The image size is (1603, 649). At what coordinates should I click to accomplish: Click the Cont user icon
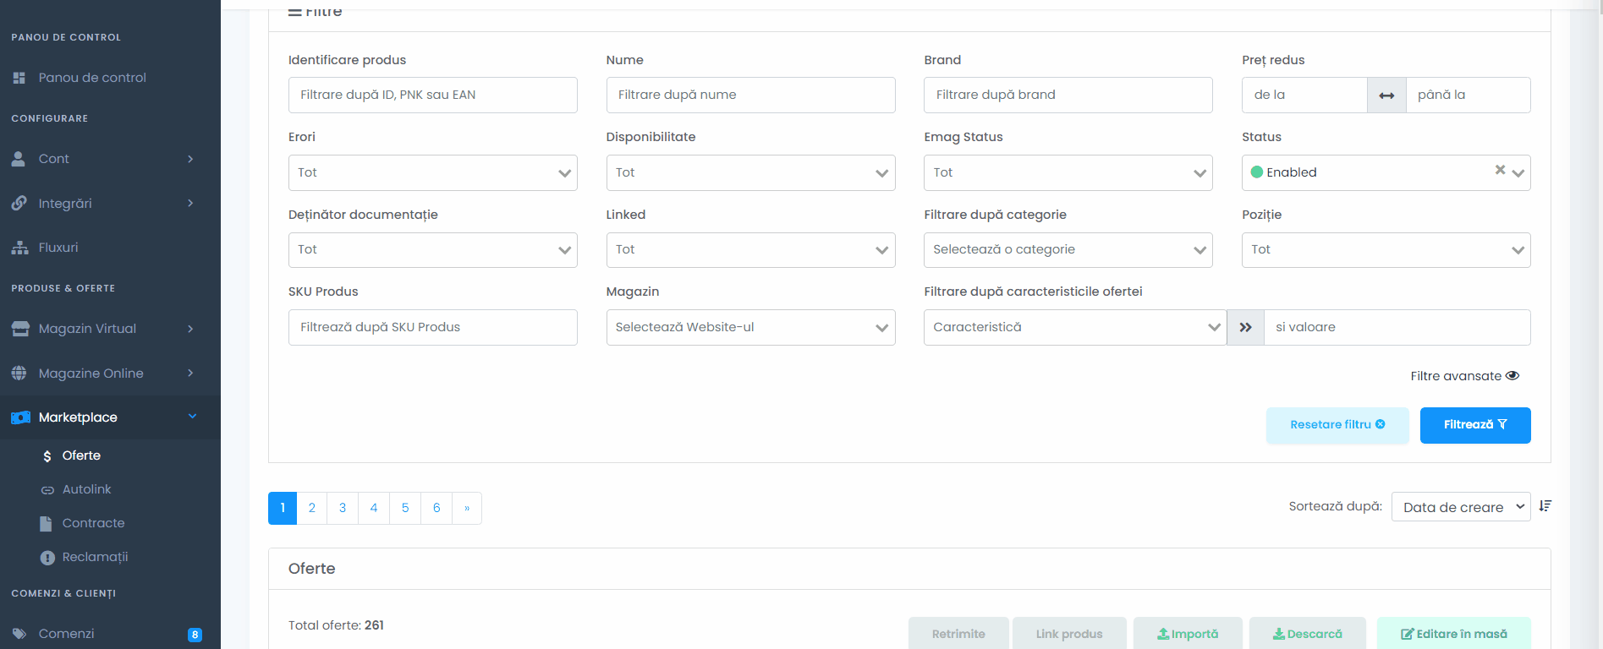click(x=19, y=159)
